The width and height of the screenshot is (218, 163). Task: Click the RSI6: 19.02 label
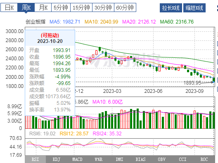(43, 134)
